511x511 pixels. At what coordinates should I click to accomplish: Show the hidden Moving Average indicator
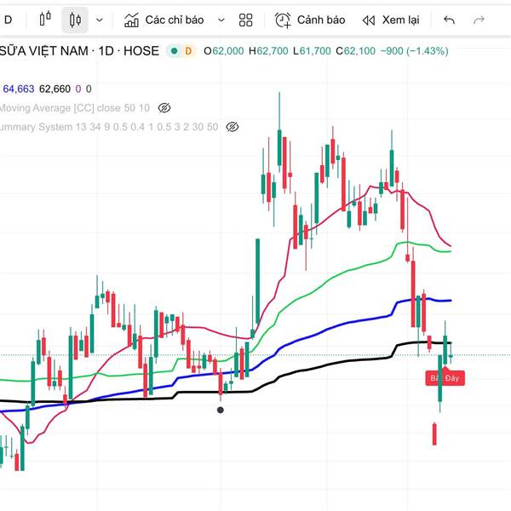(164, 108)
